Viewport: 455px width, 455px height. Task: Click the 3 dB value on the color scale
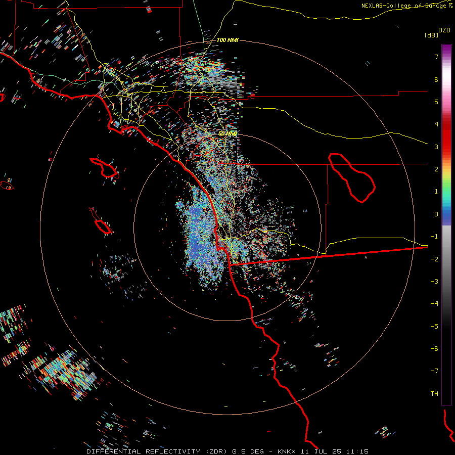coord(436,147)
